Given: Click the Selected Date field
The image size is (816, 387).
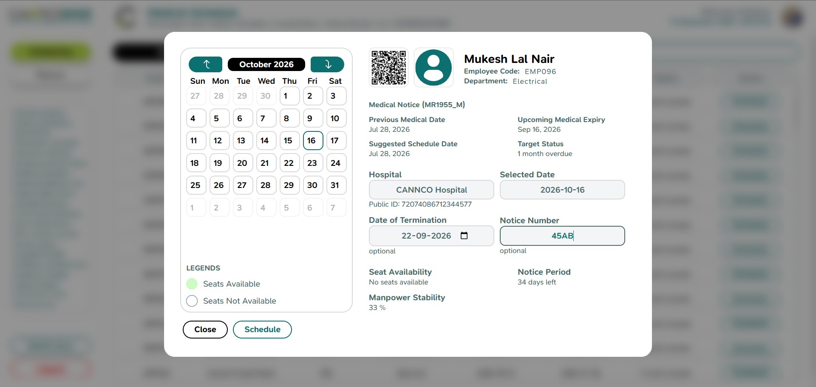Looking at the screenshot, I should (562, 190).
